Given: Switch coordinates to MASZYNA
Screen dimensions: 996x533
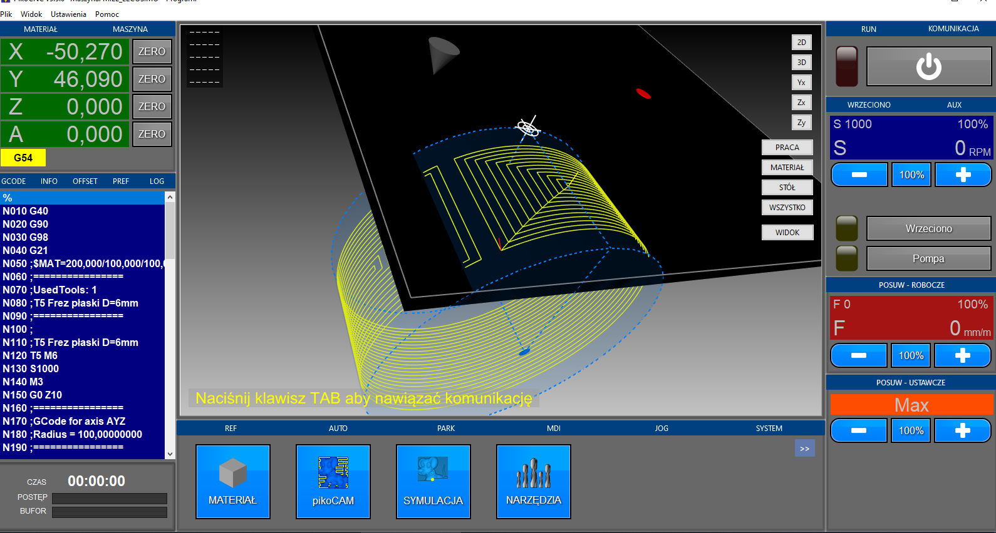Looking at the screenshot, I should pos(130,29).
